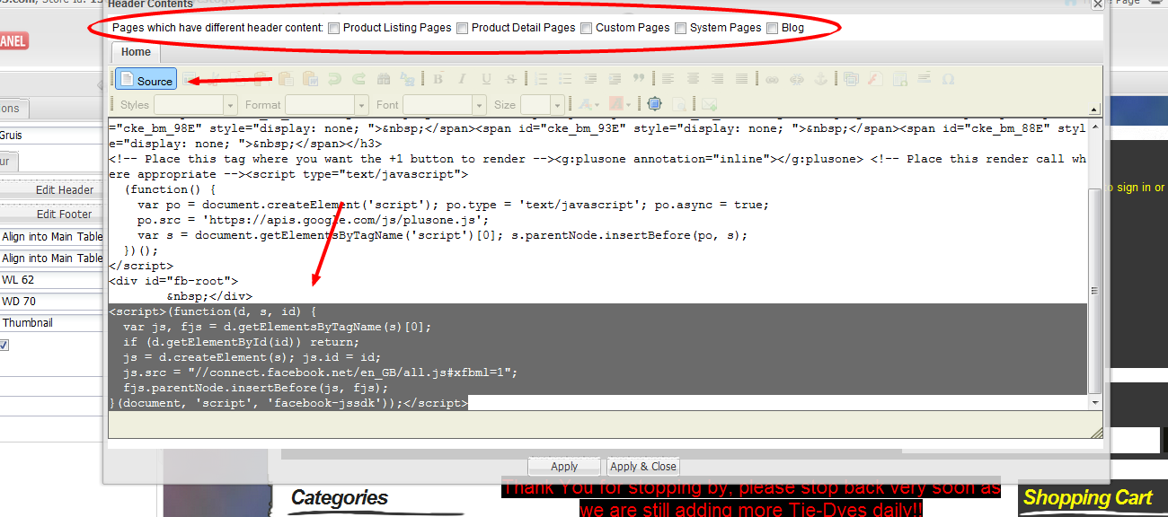Check the Custom Pages checkbox
Screen dimensions: 1168x517
pyautogui.click(x=587, y=28)
